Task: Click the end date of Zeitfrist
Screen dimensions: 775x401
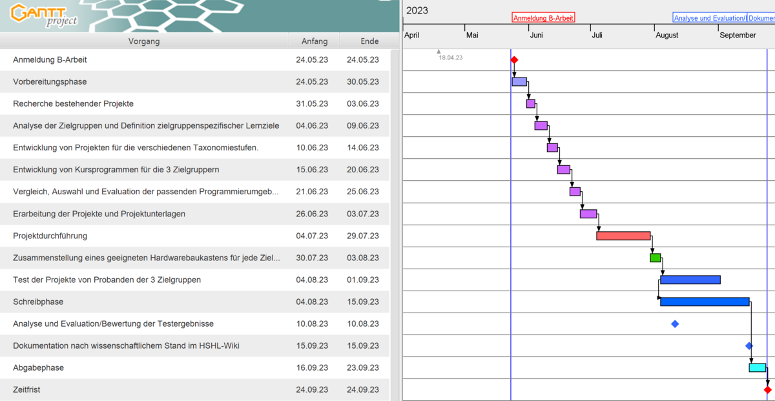Action: [x=363, y=389]
